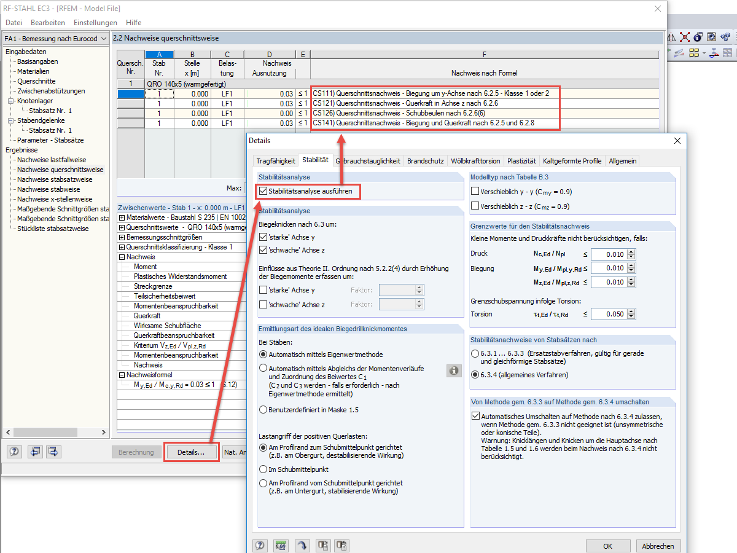Increase Druck limit value with spinner
Viewport: 737px width, 553px height.
pyautogui.click(x=631, y=251)
